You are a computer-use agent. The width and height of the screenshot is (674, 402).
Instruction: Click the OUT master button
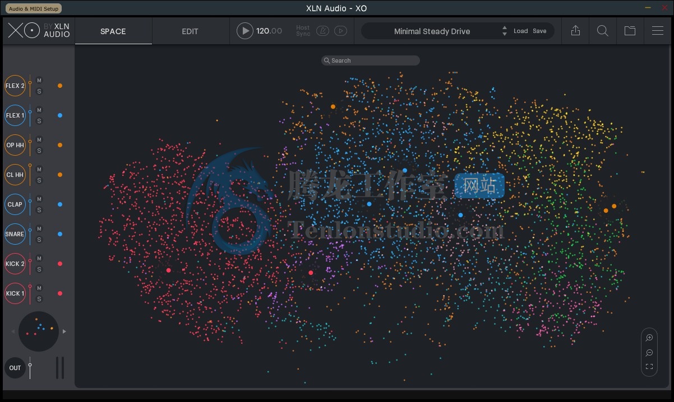(15, 368)
